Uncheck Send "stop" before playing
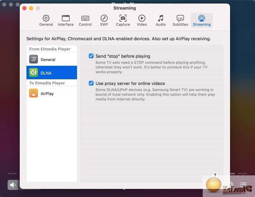Viewport: 255px width, 197px height. [x=91, y=56]
